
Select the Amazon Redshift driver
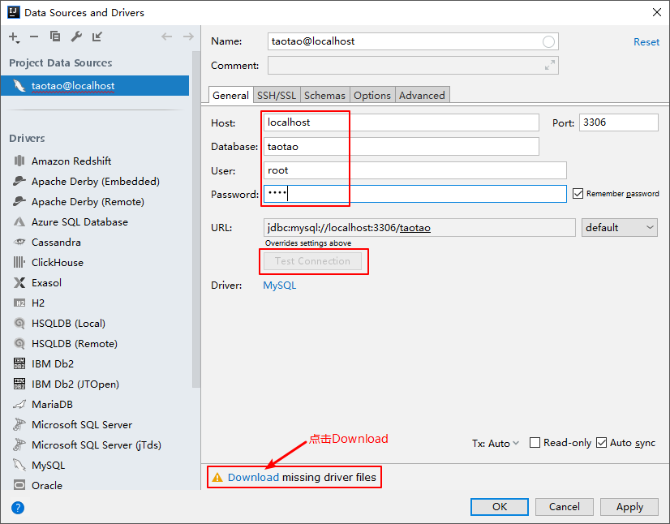click(71, 161)
